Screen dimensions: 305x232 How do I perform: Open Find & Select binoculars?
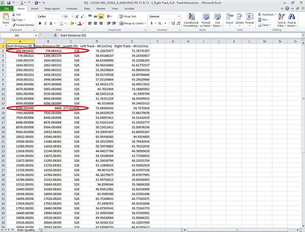(292, 20)
